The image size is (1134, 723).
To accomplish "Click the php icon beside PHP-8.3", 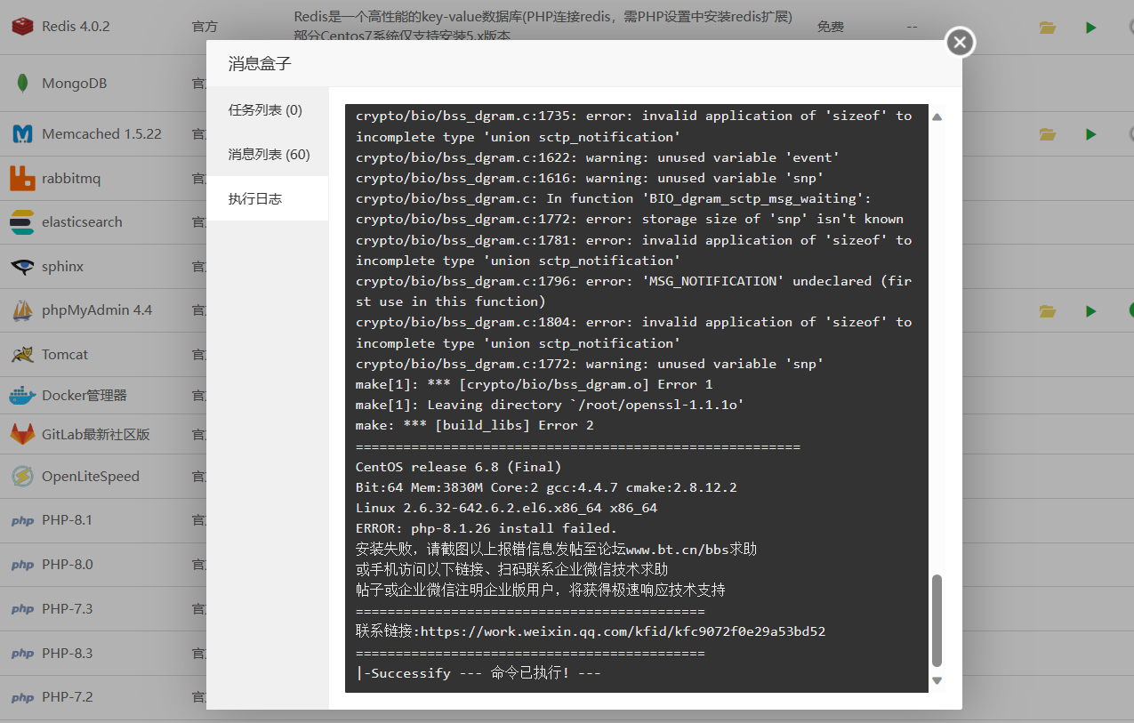I will point(22,654).
